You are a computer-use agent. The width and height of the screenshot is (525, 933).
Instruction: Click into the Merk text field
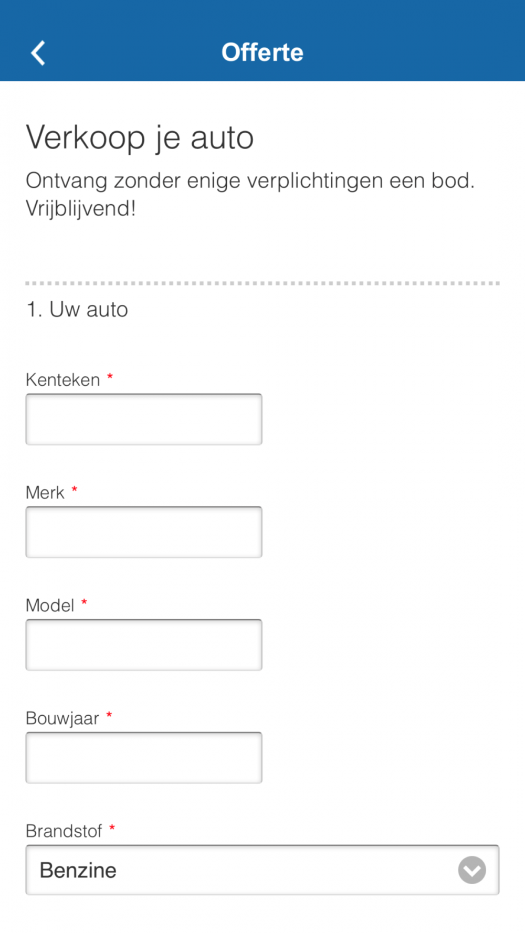click(x=144, y=532)
